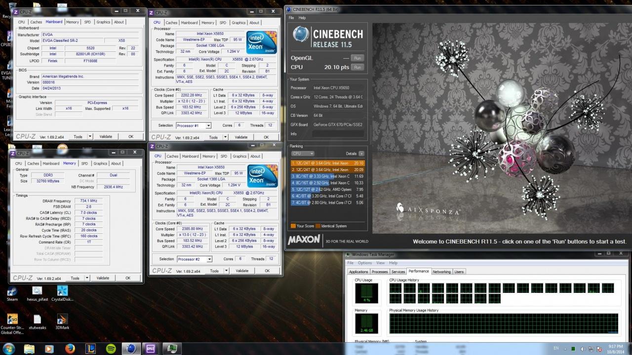
Task: Launch the CrystalDisk desktop shortcut
Action: click(62, 293)
